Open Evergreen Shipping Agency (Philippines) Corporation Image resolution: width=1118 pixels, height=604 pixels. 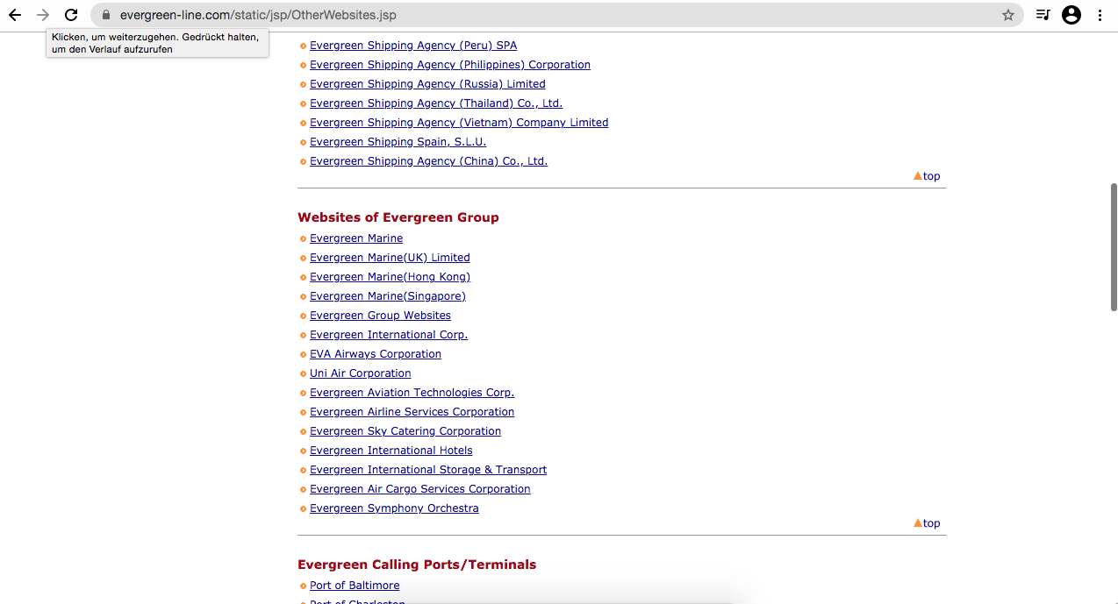[x=450, y=65]
